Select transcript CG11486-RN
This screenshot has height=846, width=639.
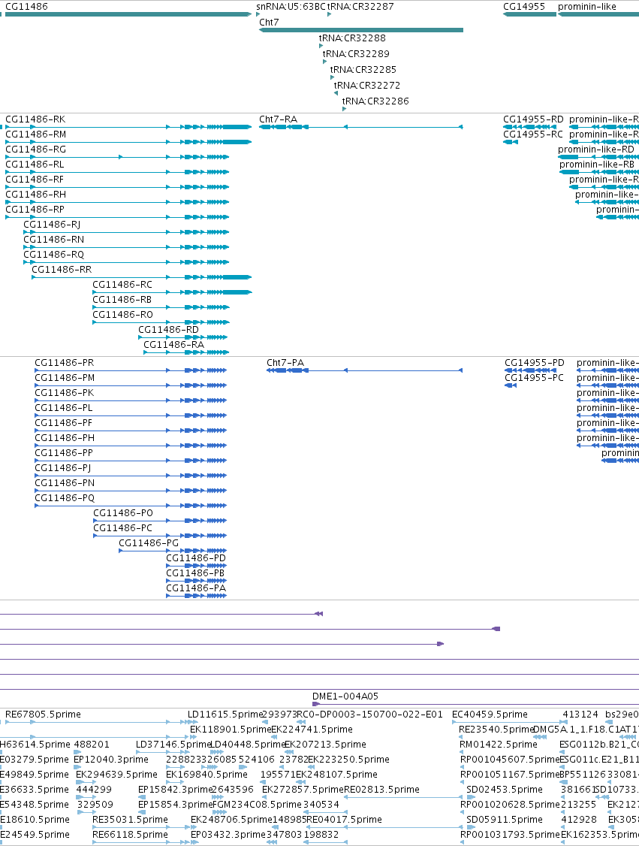click(x=54, y=240)
